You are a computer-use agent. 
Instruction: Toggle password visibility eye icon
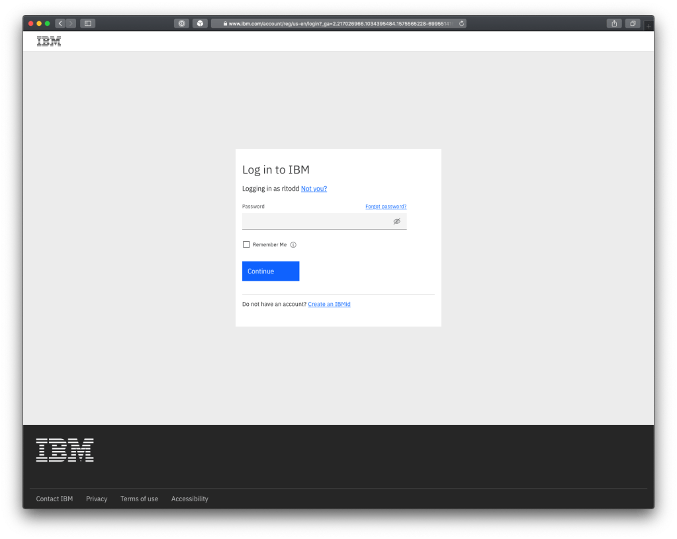click(x=396, y=221)
